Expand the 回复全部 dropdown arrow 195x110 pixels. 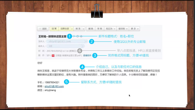[x=72, y=29]
